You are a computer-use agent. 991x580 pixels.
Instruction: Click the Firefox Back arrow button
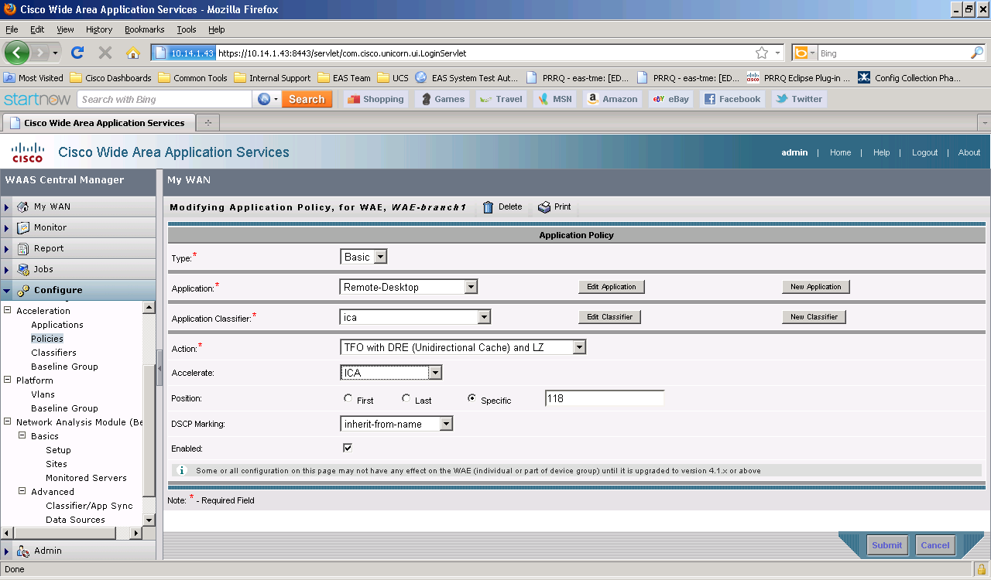tap(17, 53)
